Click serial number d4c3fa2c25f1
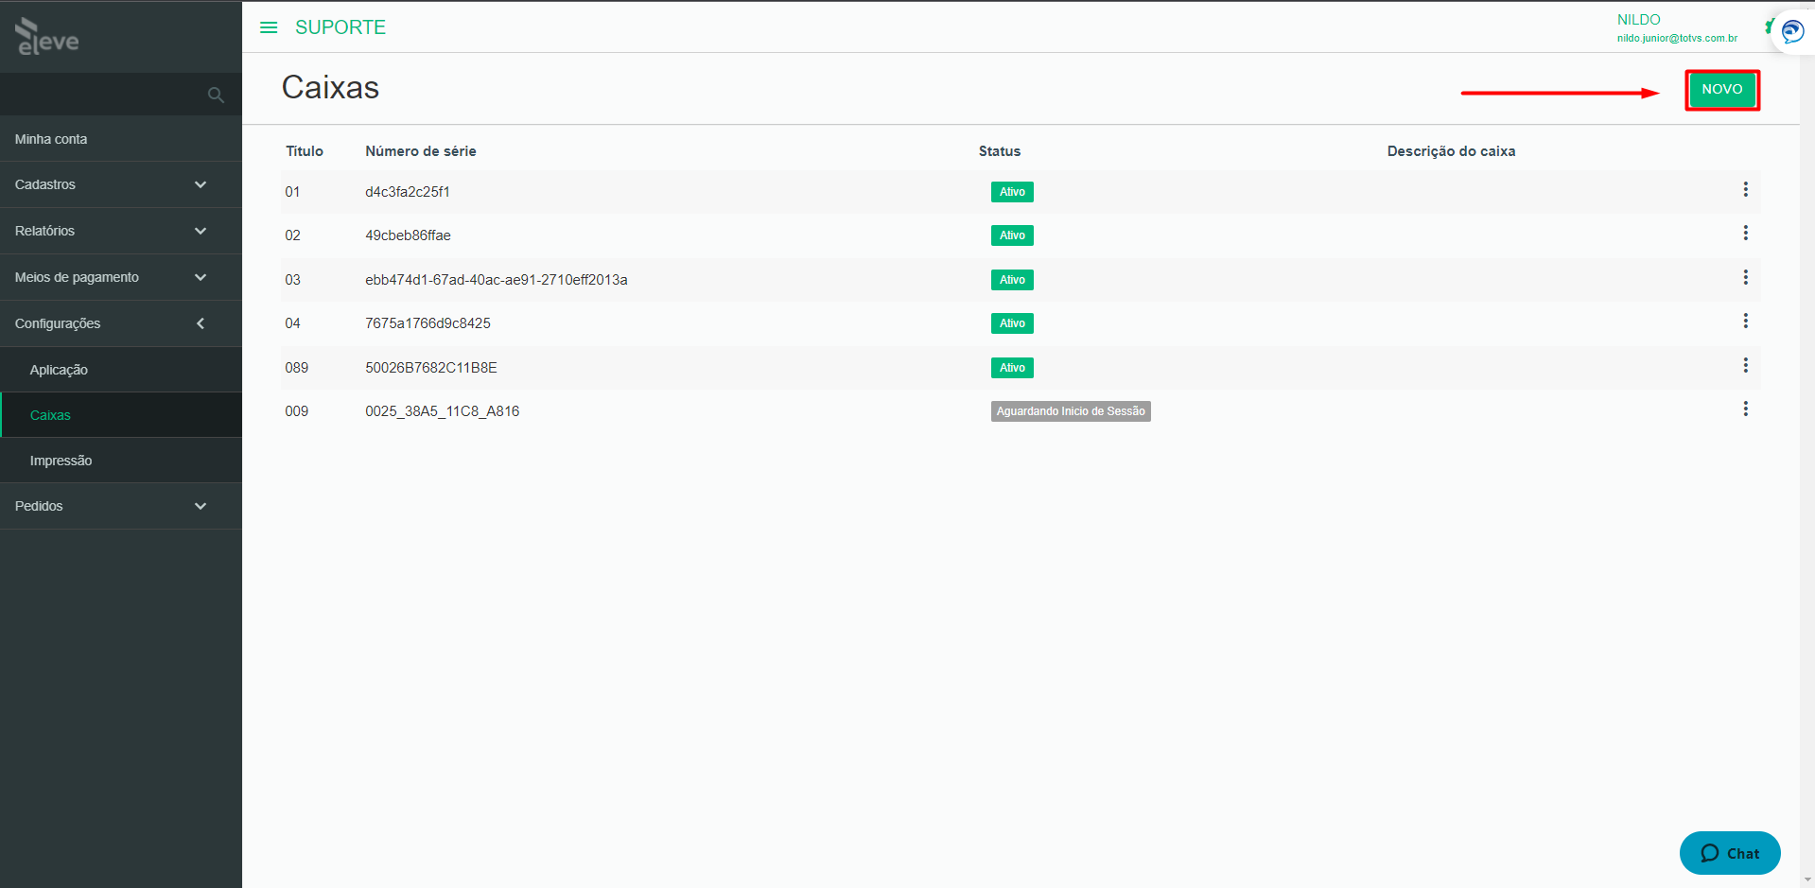This screenshot has width=1815, height=888. pos(408,192)
